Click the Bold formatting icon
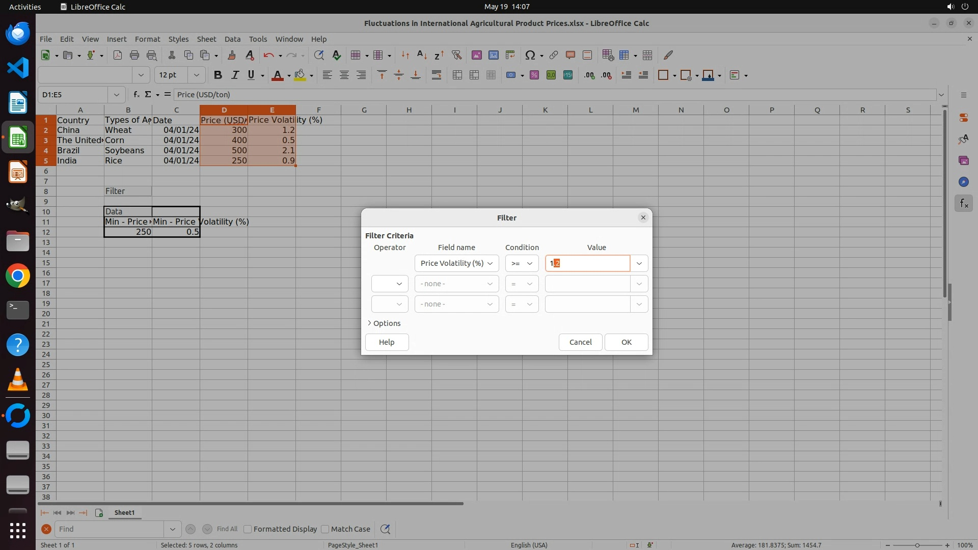Image resolution: width=978 pixels, height=550 pixels. 218,75
